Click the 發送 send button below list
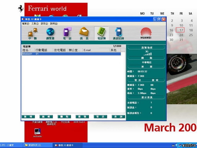This screenshot has width=197, height=148. (x=100, y=117)
